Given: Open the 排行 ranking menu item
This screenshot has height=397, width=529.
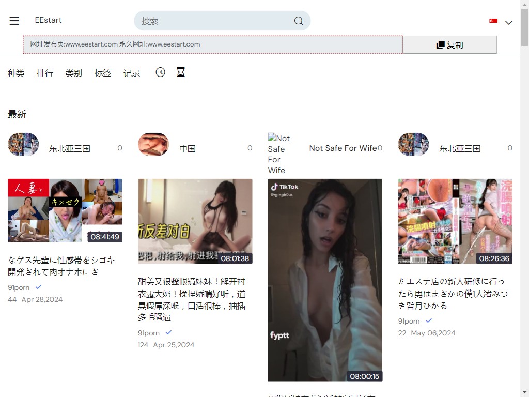Looking at the screenshot, I should [x=45, y=73].
